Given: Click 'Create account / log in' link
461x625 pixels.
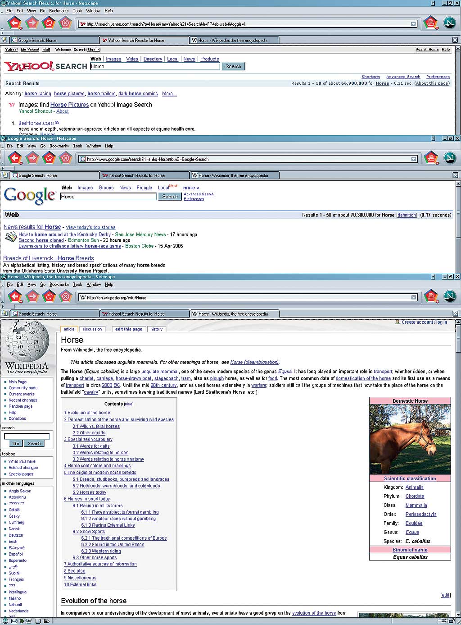Looking at the screenshot, I should pos(424,322).
